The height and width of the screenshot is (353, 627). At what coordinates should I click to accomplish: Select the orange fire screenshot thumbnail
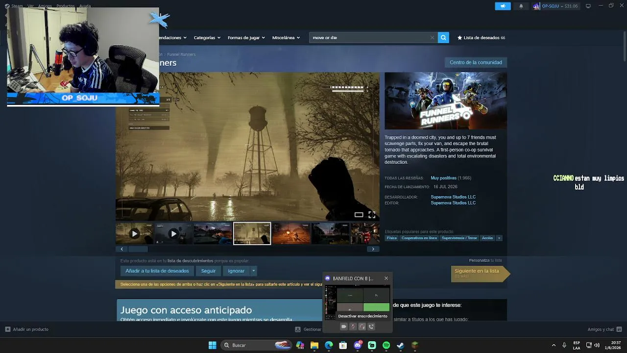[291, 234]
